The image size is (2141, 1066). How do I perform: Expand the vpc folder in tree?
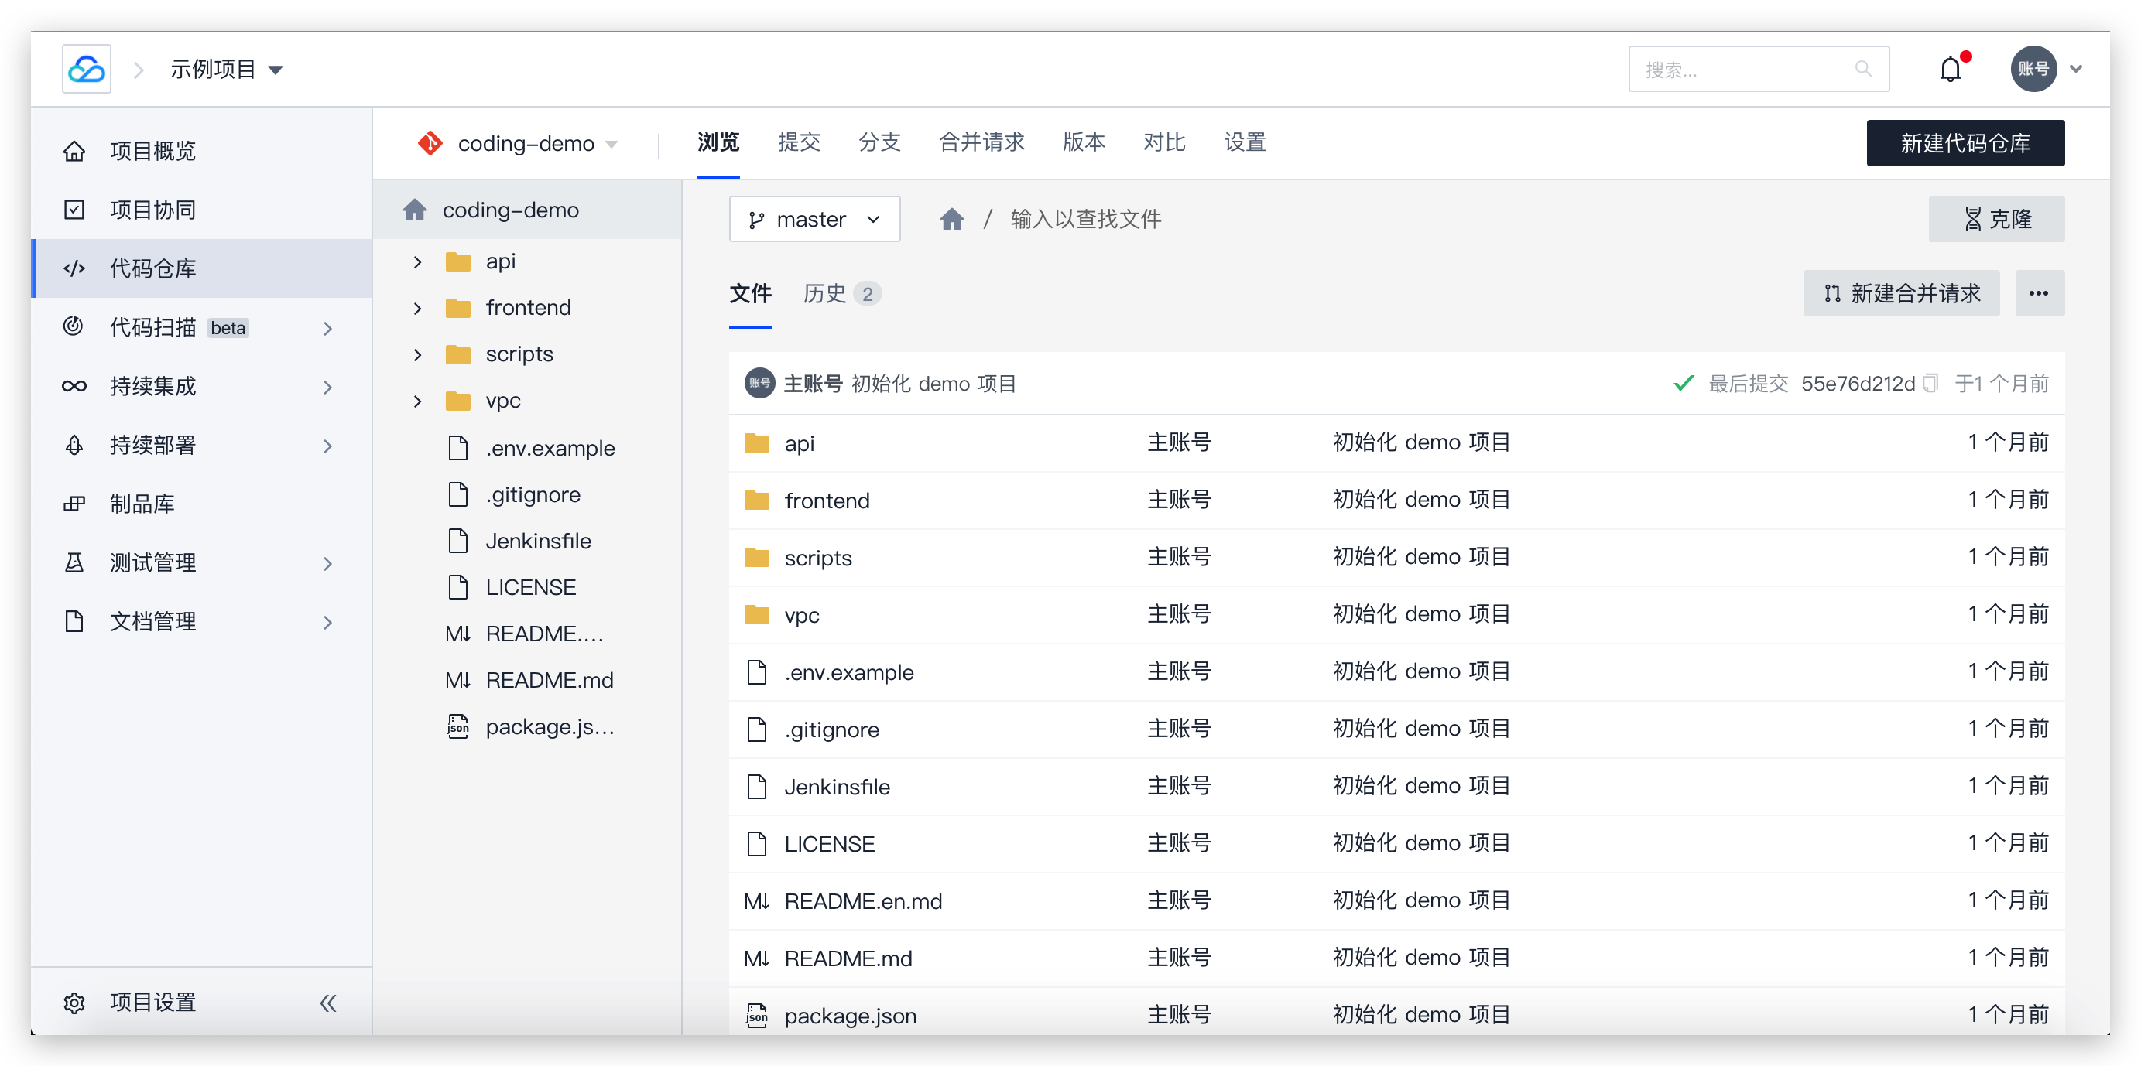click(x=418, y=401)
